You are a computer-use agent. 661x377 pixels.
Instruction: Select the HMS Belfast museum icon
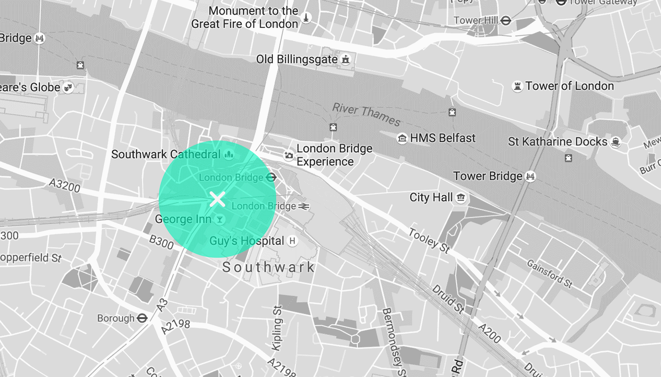402,138
